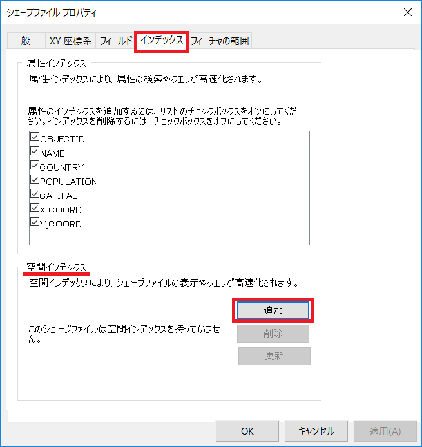Click 追加 to add spatial index
The width and height of the screenshot is (422, 447).
pyautogui.click(x=273, y=310)
